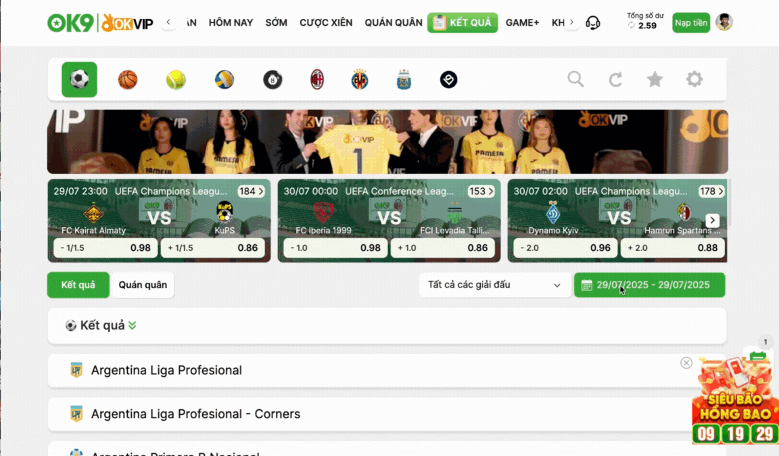This screenshot has height=456, width=779.
Task: Click the FC Kairat Almaty team crest
Action: coord(93,213)
